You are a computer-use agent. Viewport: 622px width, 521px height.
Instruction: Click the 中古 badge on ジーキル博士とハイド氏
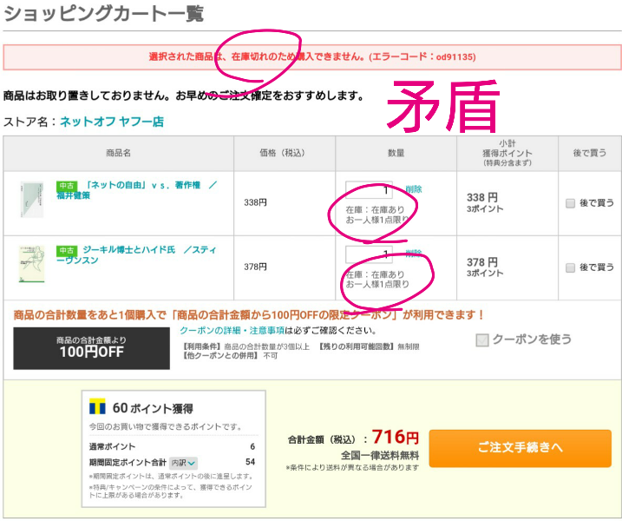pyautogui.click(x=67, y=250)
